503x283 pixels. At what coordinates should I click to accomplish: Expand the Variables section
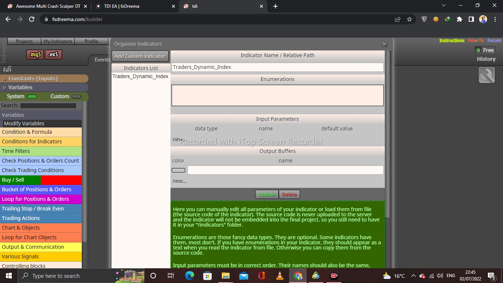44,87
